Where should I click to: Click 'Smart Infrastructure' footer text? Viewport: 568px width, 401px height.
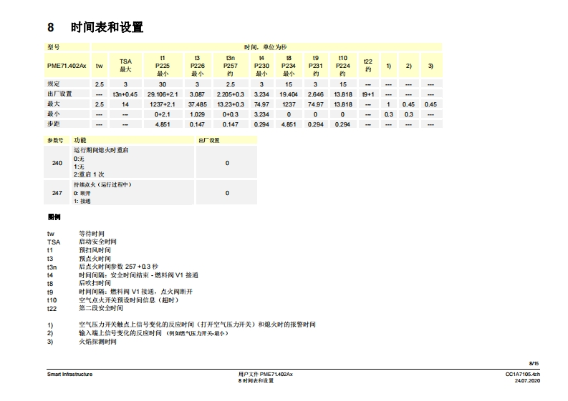click(x=70, y=374)
